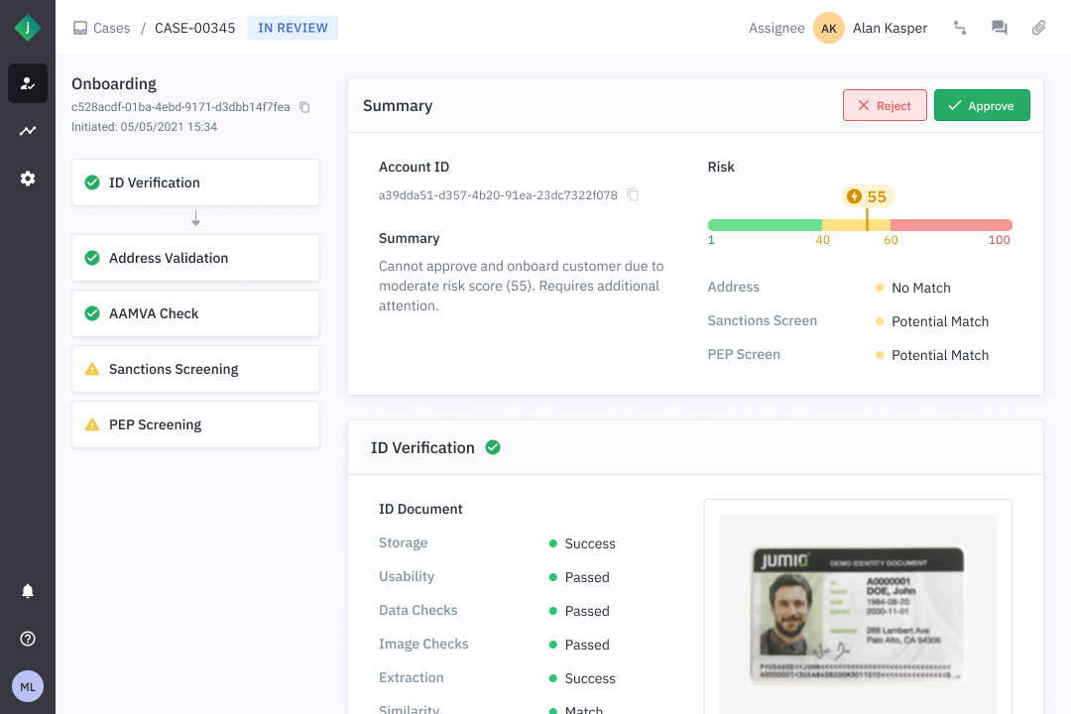Open the workflow branch icon

pos(960,28)
